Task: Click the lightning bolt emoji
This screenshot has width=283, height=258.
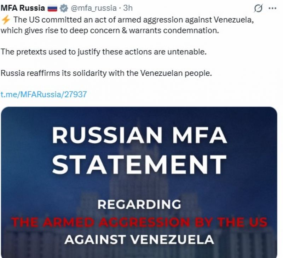Action: click(6, 19)
